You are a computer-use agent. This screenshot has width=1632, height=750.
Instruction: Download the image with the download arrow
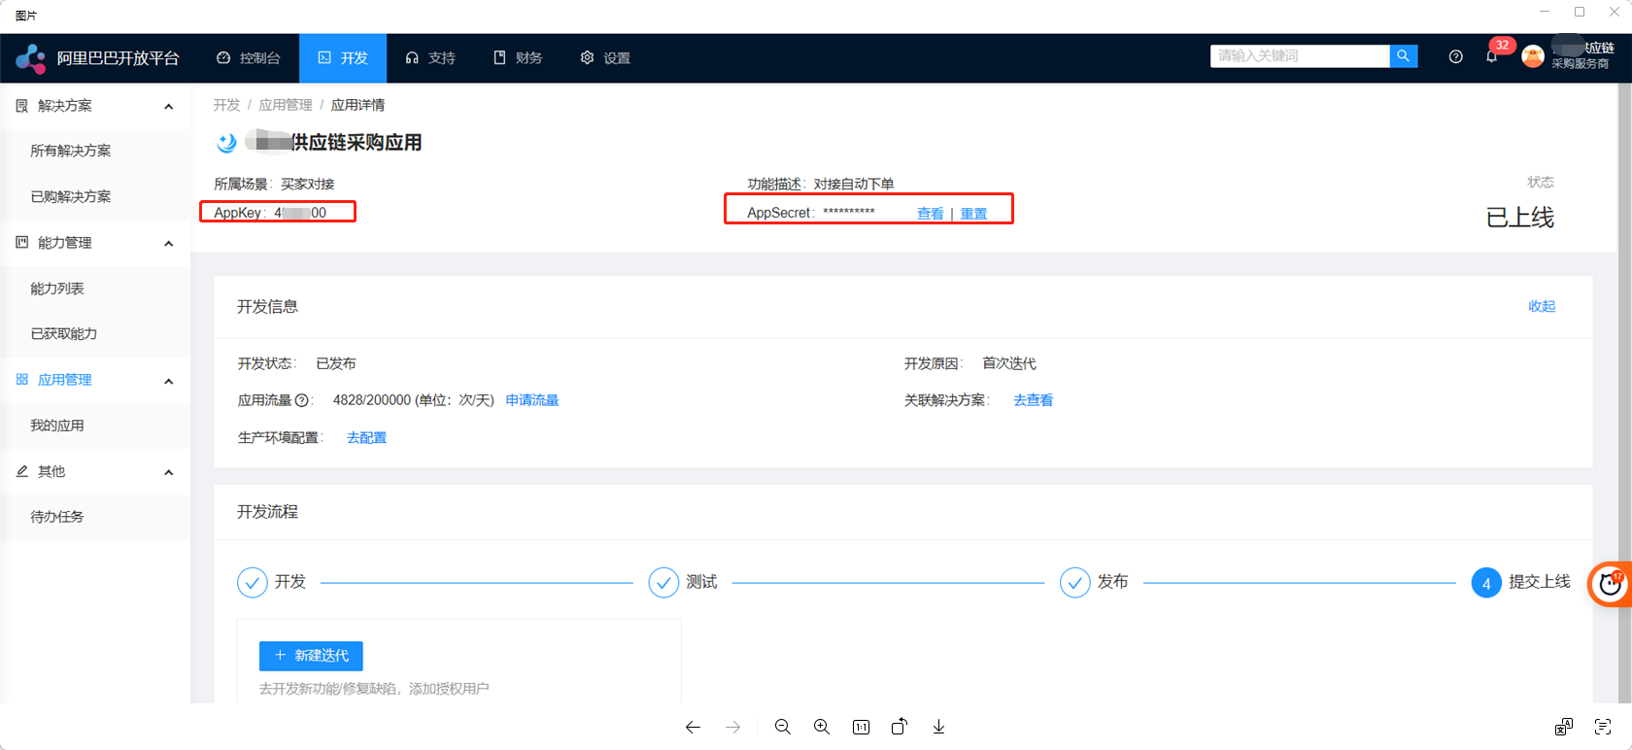[x=938, y=727]
